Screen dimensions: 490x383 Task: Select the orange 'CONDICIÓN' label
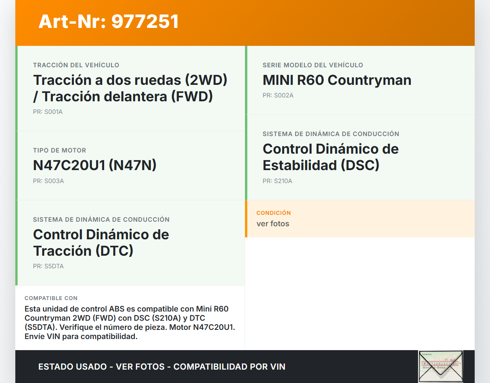(x=274, y=213)
